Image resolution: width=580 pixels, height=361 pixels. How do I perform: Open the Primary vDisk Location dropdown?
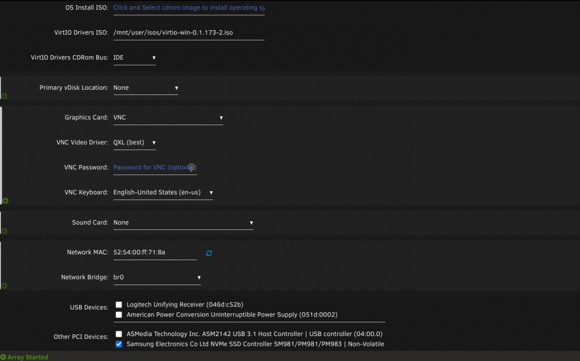pyautogui.click(x=146, y=88)
